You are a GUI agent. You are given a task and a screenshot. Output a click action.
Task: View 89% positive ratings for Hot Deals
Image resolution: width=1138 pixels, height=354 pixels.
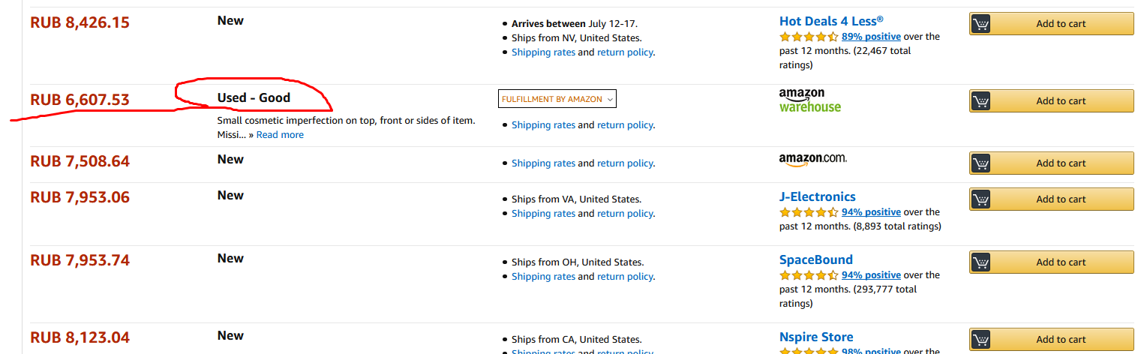(x=871, y=36)
